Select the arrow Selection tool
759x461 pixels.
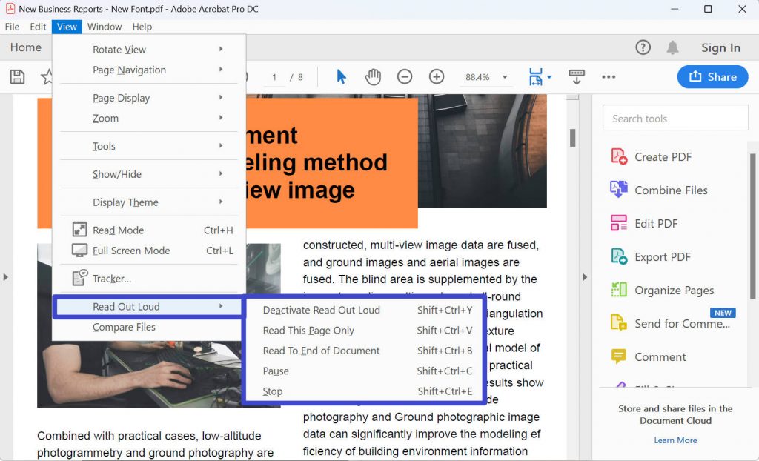point(341,76)
